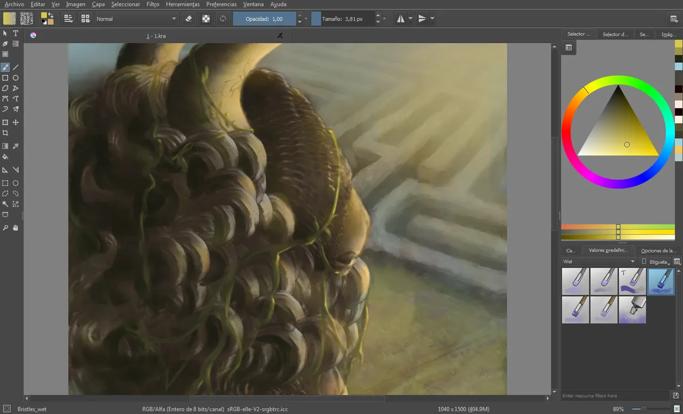Open the Filtro menu
Screen dimensions: 683x414
(153, 4)
